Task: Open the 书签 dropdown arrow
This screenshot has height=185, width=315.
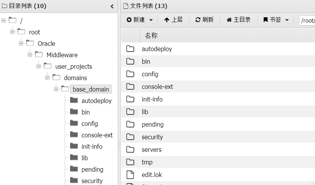Action: tap(287, 20)
